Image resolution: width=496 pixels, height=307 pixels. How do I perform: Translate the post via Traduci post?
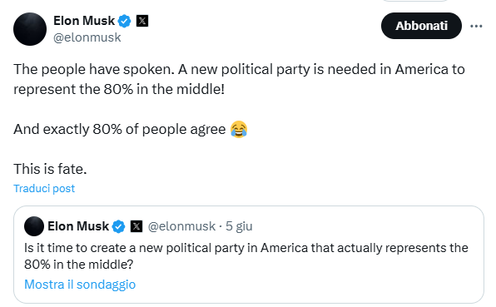coord(44,188)
